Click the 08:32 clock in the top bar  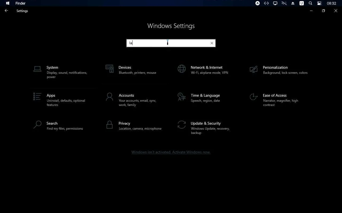click(x=332, y=3)
